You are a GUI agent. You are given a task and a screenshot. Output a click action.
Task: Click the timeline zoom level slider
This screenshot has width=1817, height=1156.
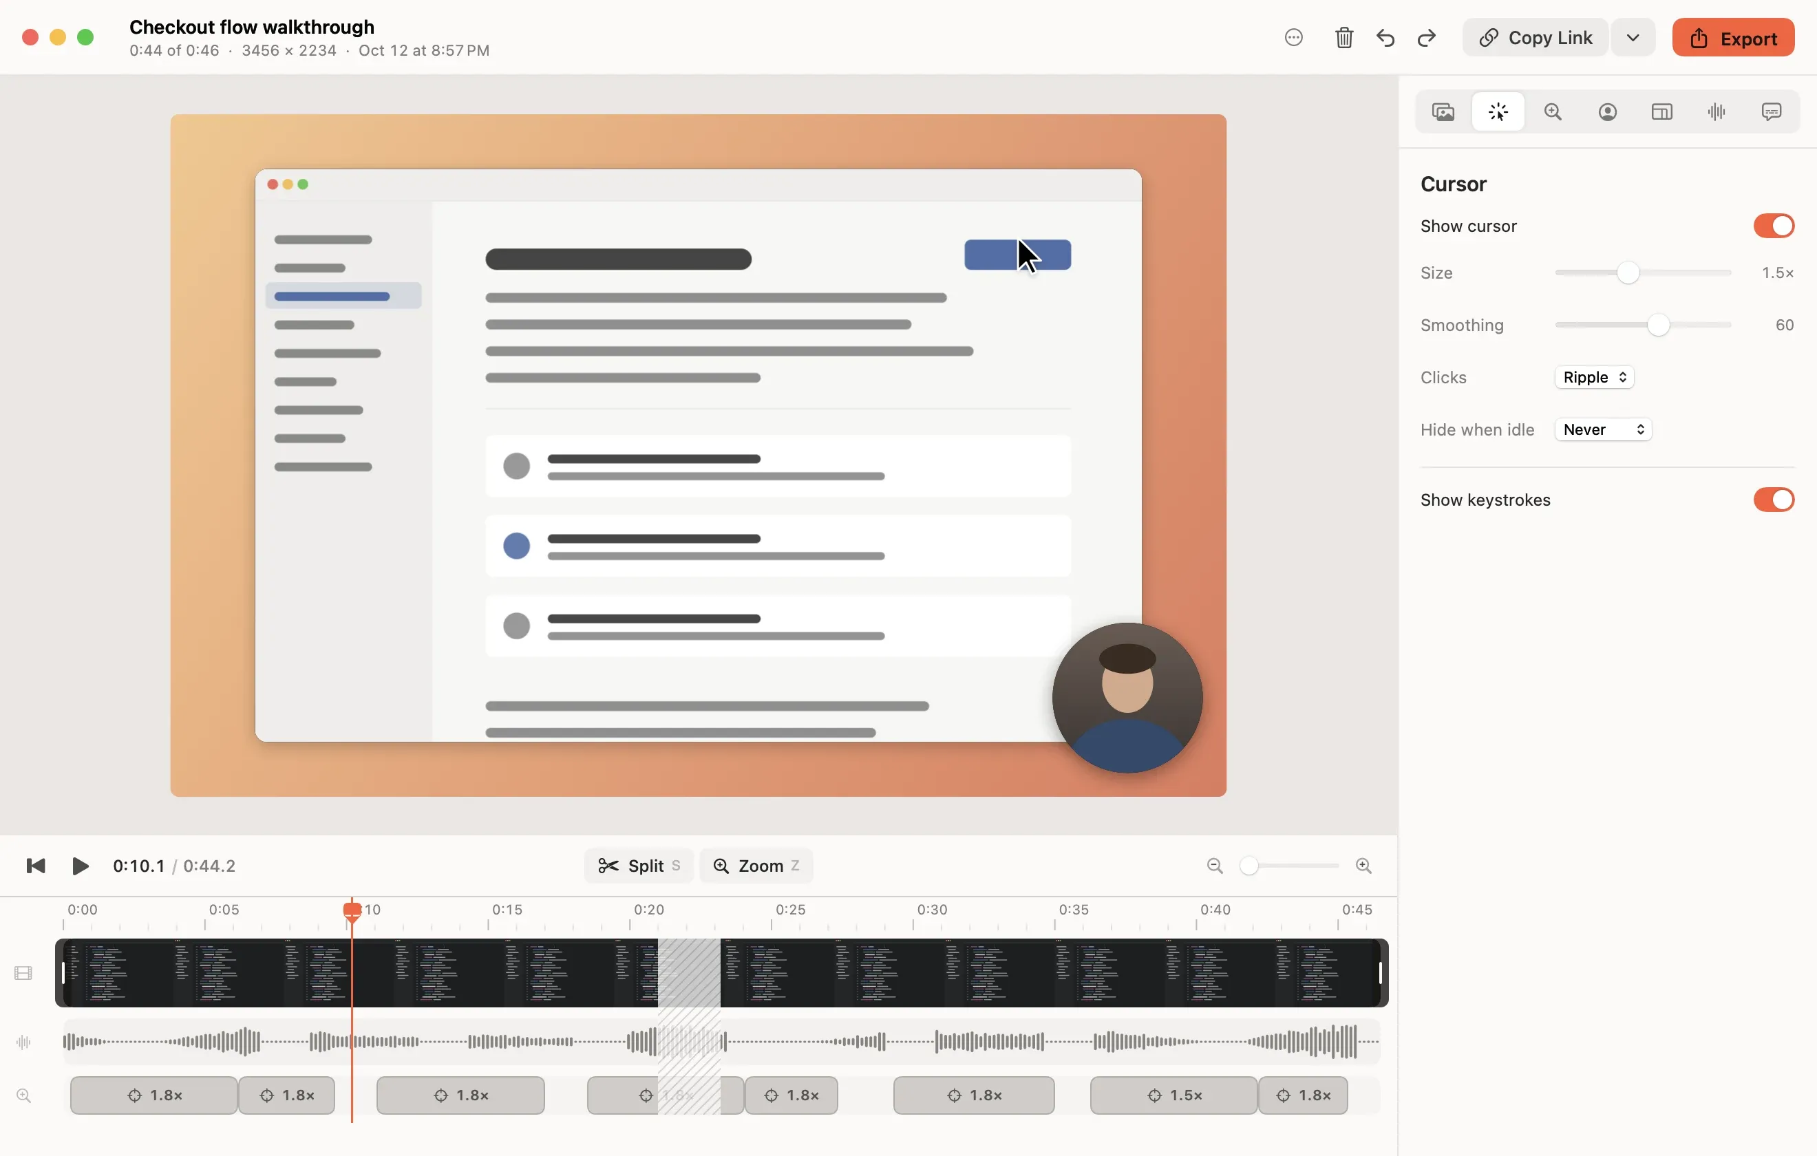1290,866
